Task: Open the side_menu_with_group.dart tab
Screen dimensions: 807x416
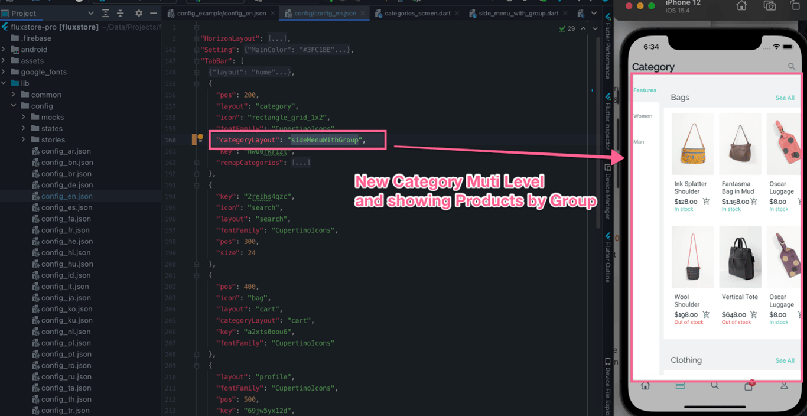Action: 518,13
